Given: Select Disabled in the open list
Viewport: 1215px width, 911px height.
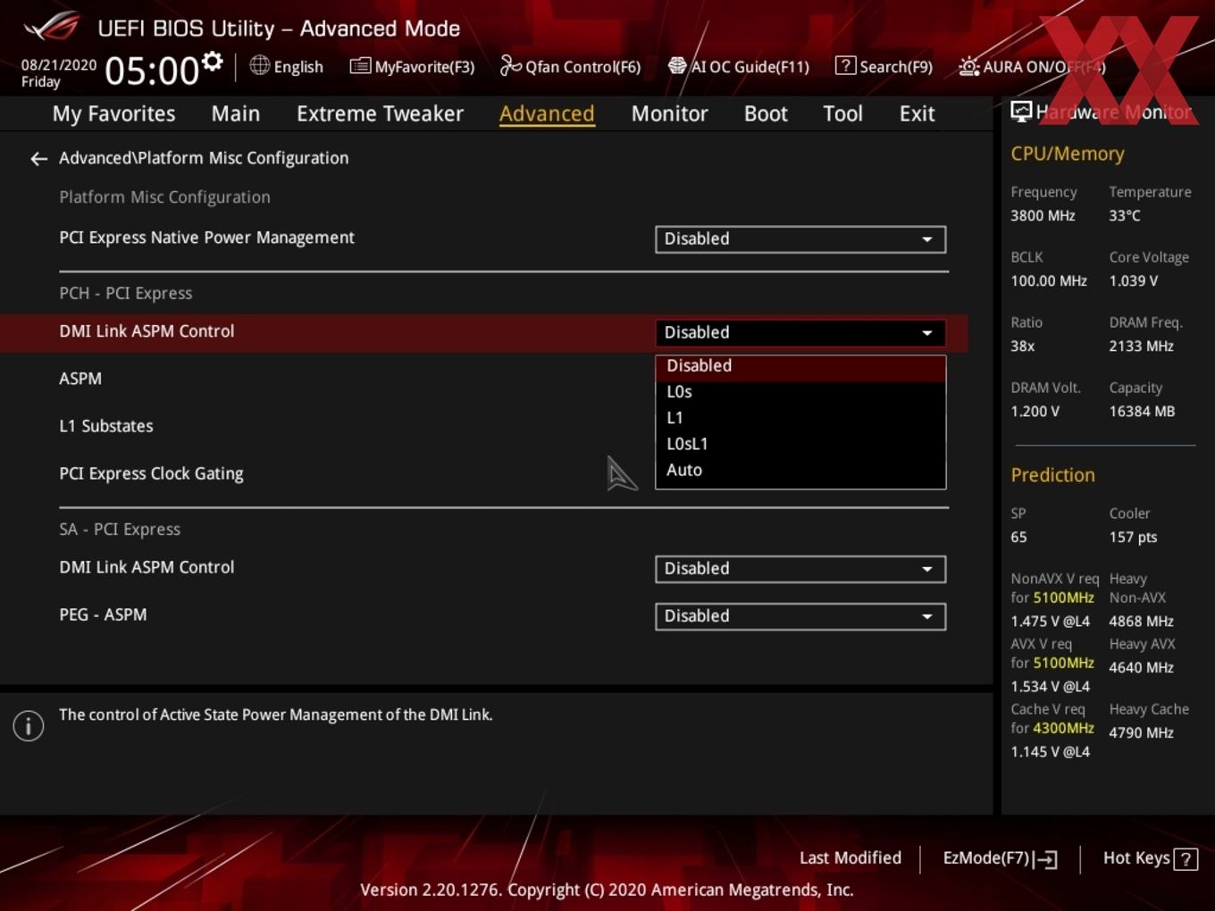Looking at the screenshot, I should click(x=800, y=366).
